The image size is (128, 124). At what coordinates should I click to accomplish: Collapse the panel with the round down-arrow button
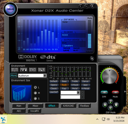[x=92, y=58]
